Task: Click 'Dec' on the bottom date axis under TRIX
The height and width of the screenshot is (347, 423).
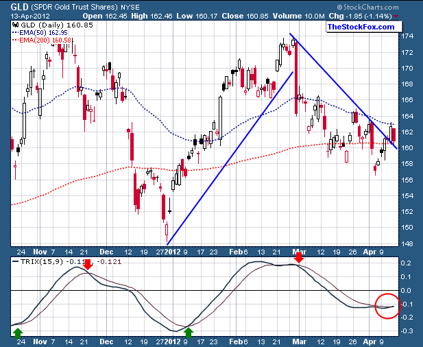Action: 106,342
